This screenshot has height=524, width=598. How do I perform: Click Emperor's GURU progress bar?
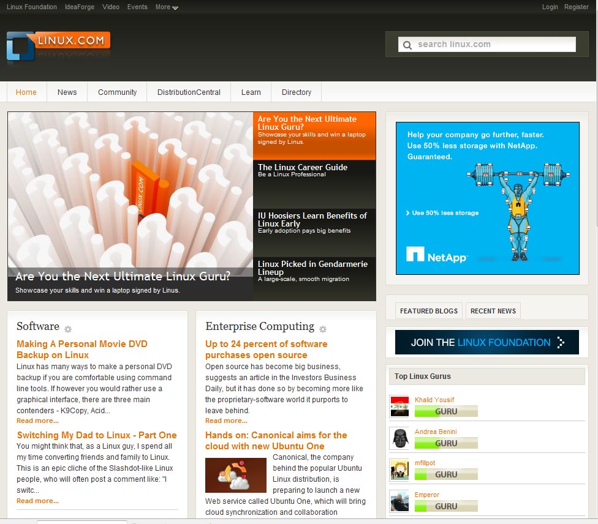click(446, 506)
